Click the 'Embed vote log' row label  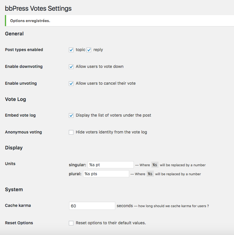[20, 115]
